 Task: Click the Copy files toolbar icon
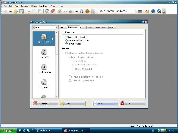pos(34,11)
